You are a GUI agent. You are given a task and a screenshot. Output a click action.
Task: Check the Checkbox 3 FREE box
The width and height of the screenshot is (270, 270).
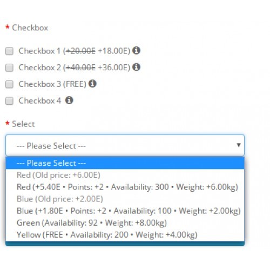tap(9, 84)
